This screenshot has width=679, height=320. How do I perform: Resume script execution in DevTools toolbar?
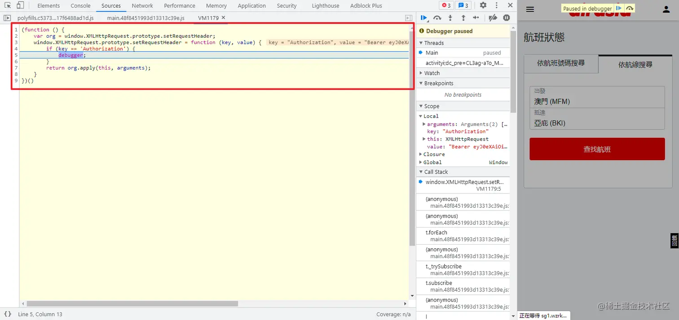(424, 18)
